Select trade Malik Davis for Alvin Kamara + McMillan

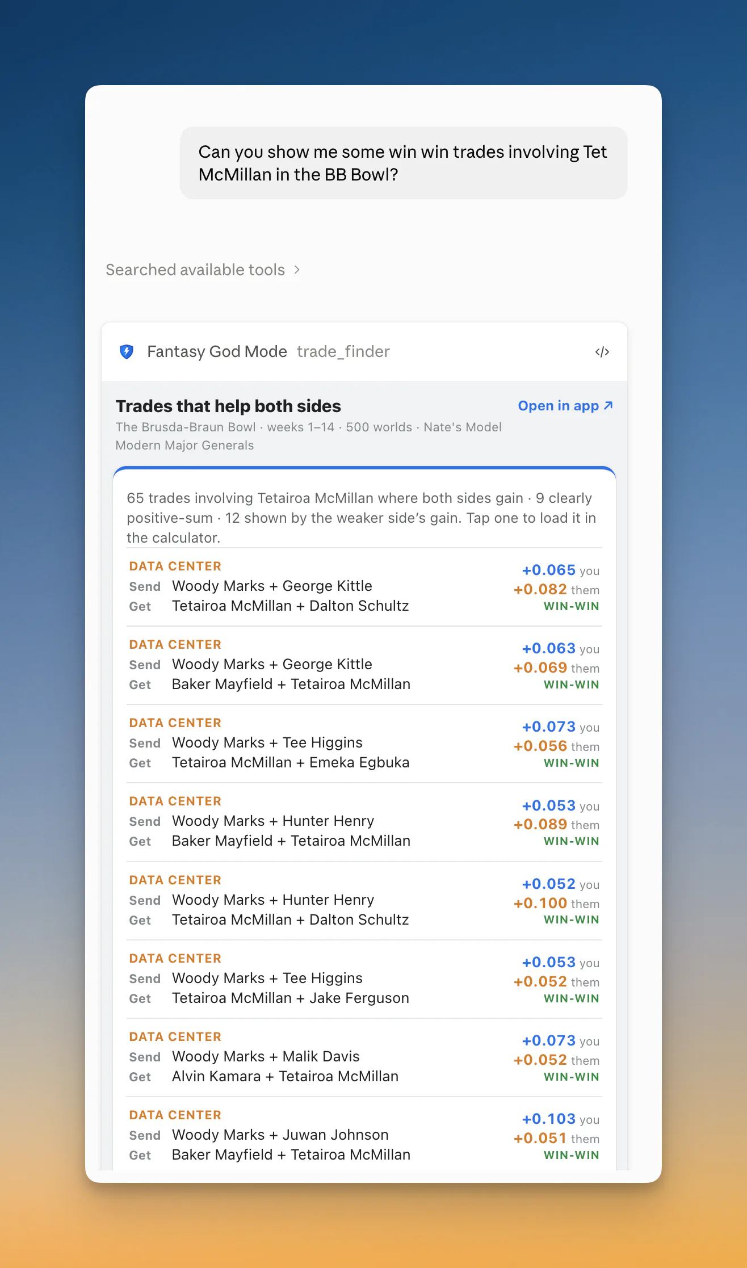click(364, 1057)
